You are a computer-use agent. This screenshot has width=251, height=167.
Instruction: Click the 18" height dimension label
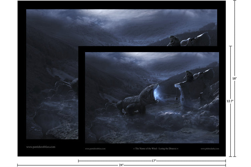234,78
